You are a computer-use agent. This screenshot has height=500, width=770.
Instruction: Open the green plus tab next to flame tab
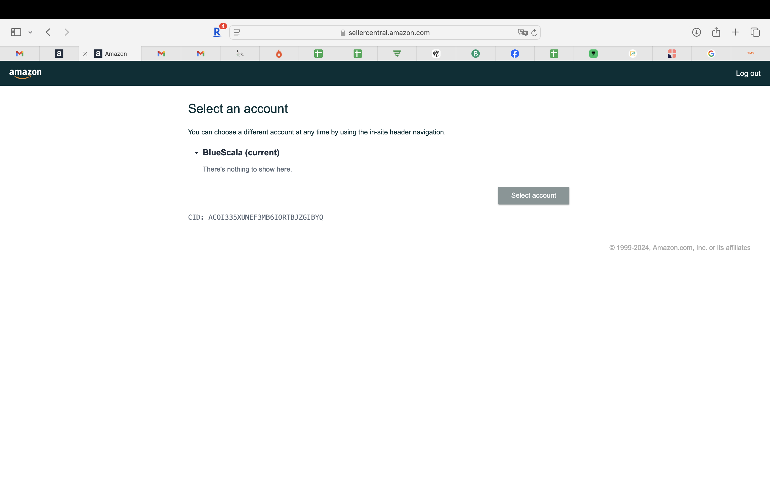[318, 54]
